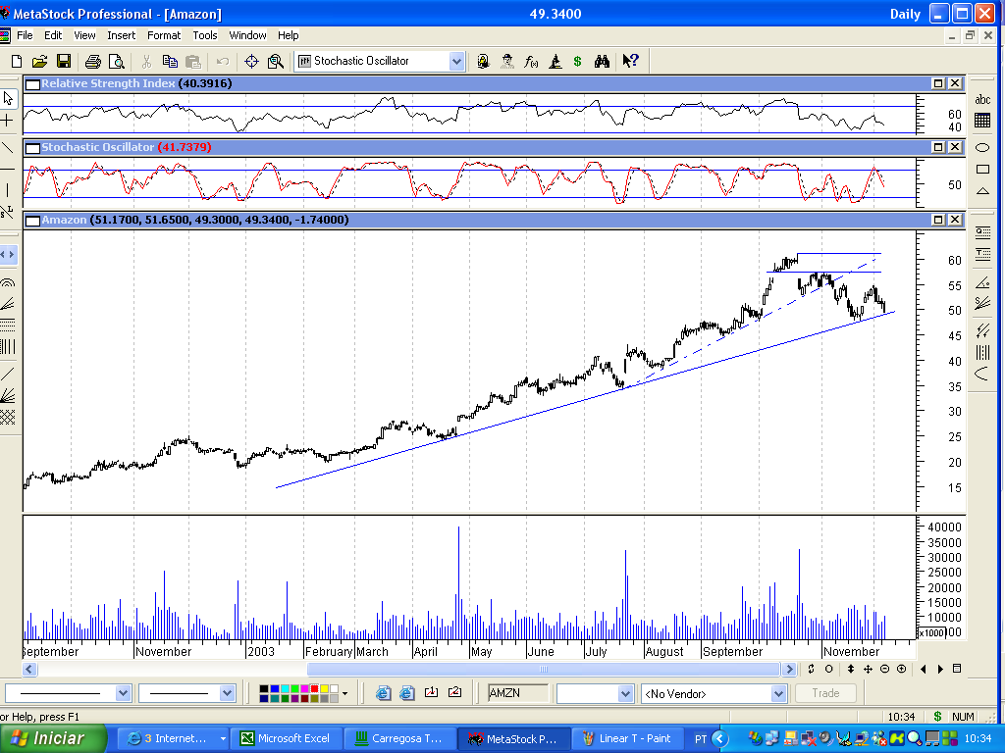Open print preview
This screenshot has height=753, width=1005.
(x=117, y=62)
